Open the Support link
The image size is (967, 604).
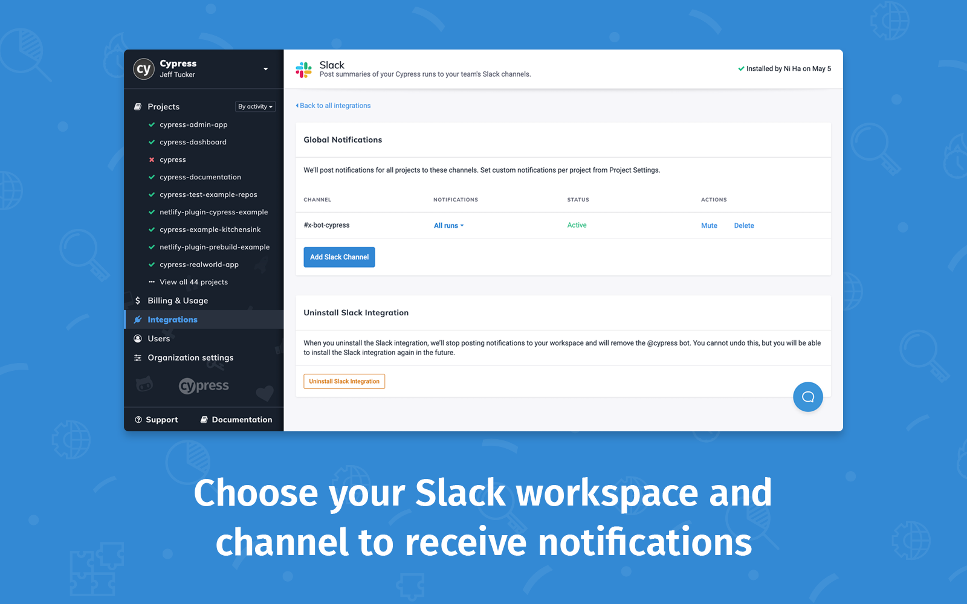pyautogui.click(x=162, y=420)
